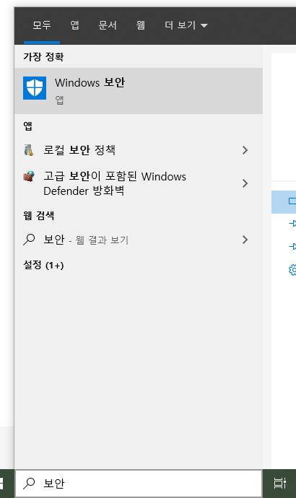Select 로컬 보안 정책 result text

[79, 150]
